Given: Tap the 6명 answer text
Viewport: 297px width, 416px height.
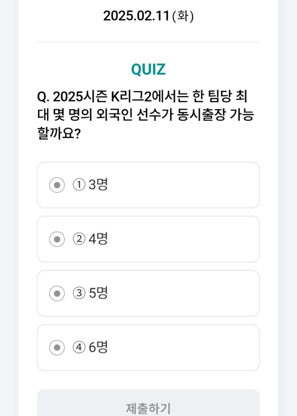Looking at the screenshot, I should pyautogui.click(x=98, y=347).
